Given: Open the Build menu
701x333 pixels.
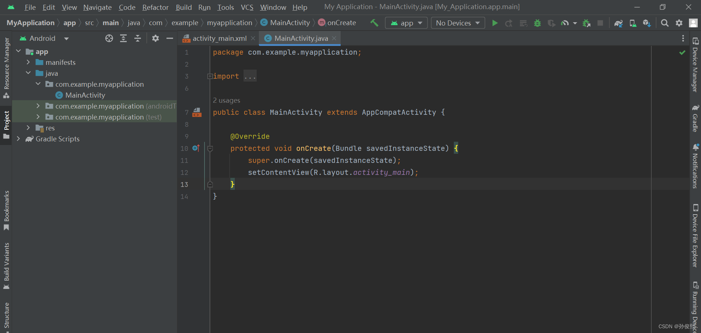Looking at the screenshot, I should (x=184, y=7).
